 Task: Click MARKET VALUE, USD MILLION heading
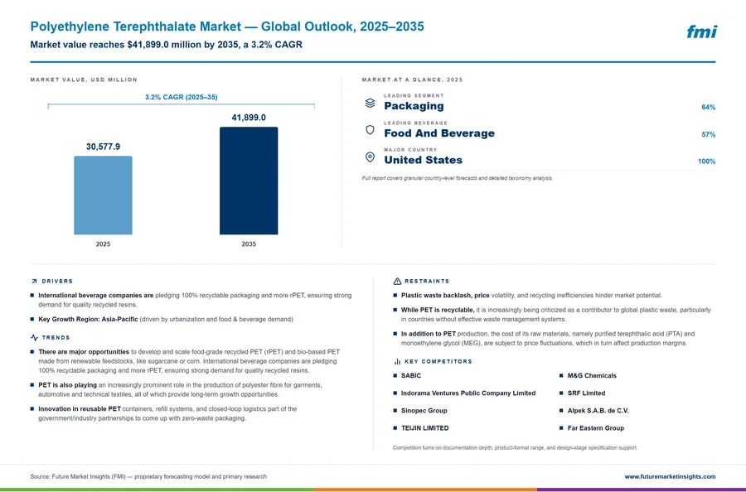click(x=84, y=80)
